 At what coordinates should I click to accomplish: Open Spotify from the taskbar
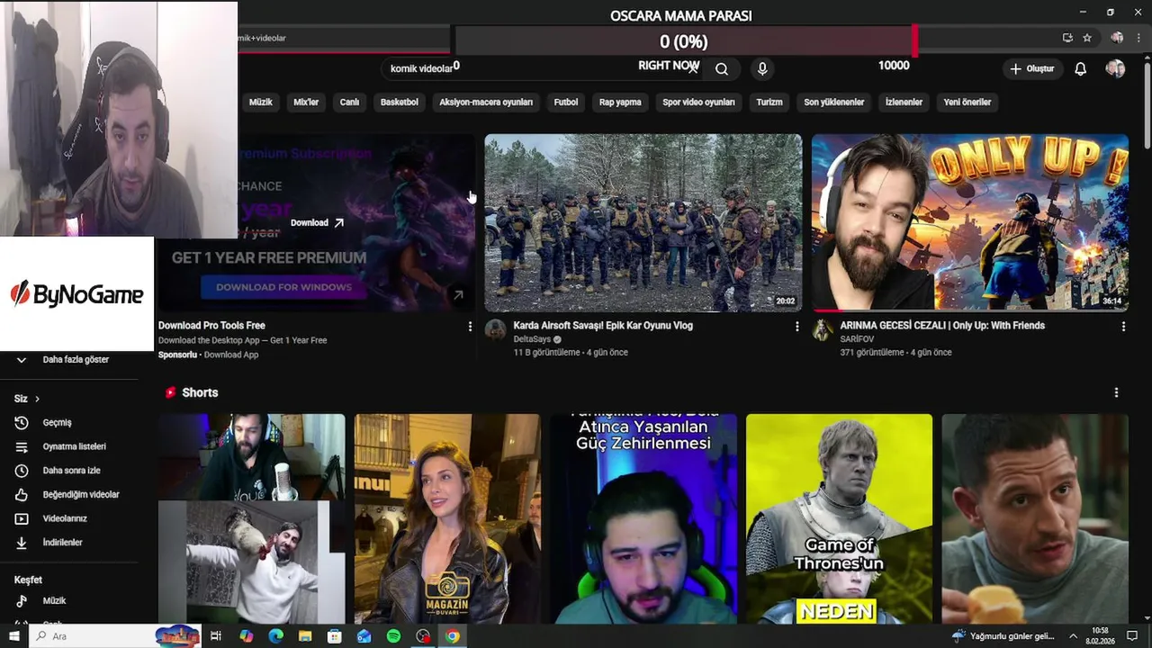[393, 636]
